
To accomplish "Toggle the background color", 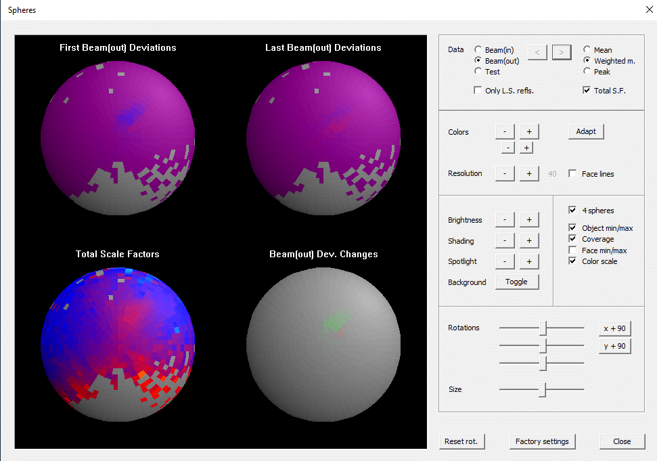I will tap(516, 282).
